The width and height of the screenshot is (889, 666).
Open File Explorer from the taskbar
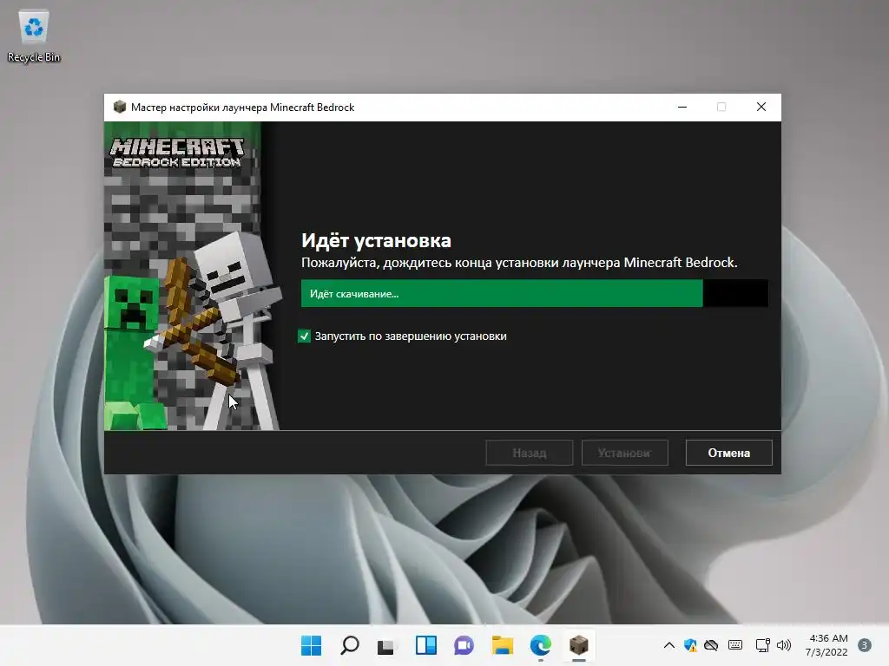pyautogui.click(x=503, y=645)
